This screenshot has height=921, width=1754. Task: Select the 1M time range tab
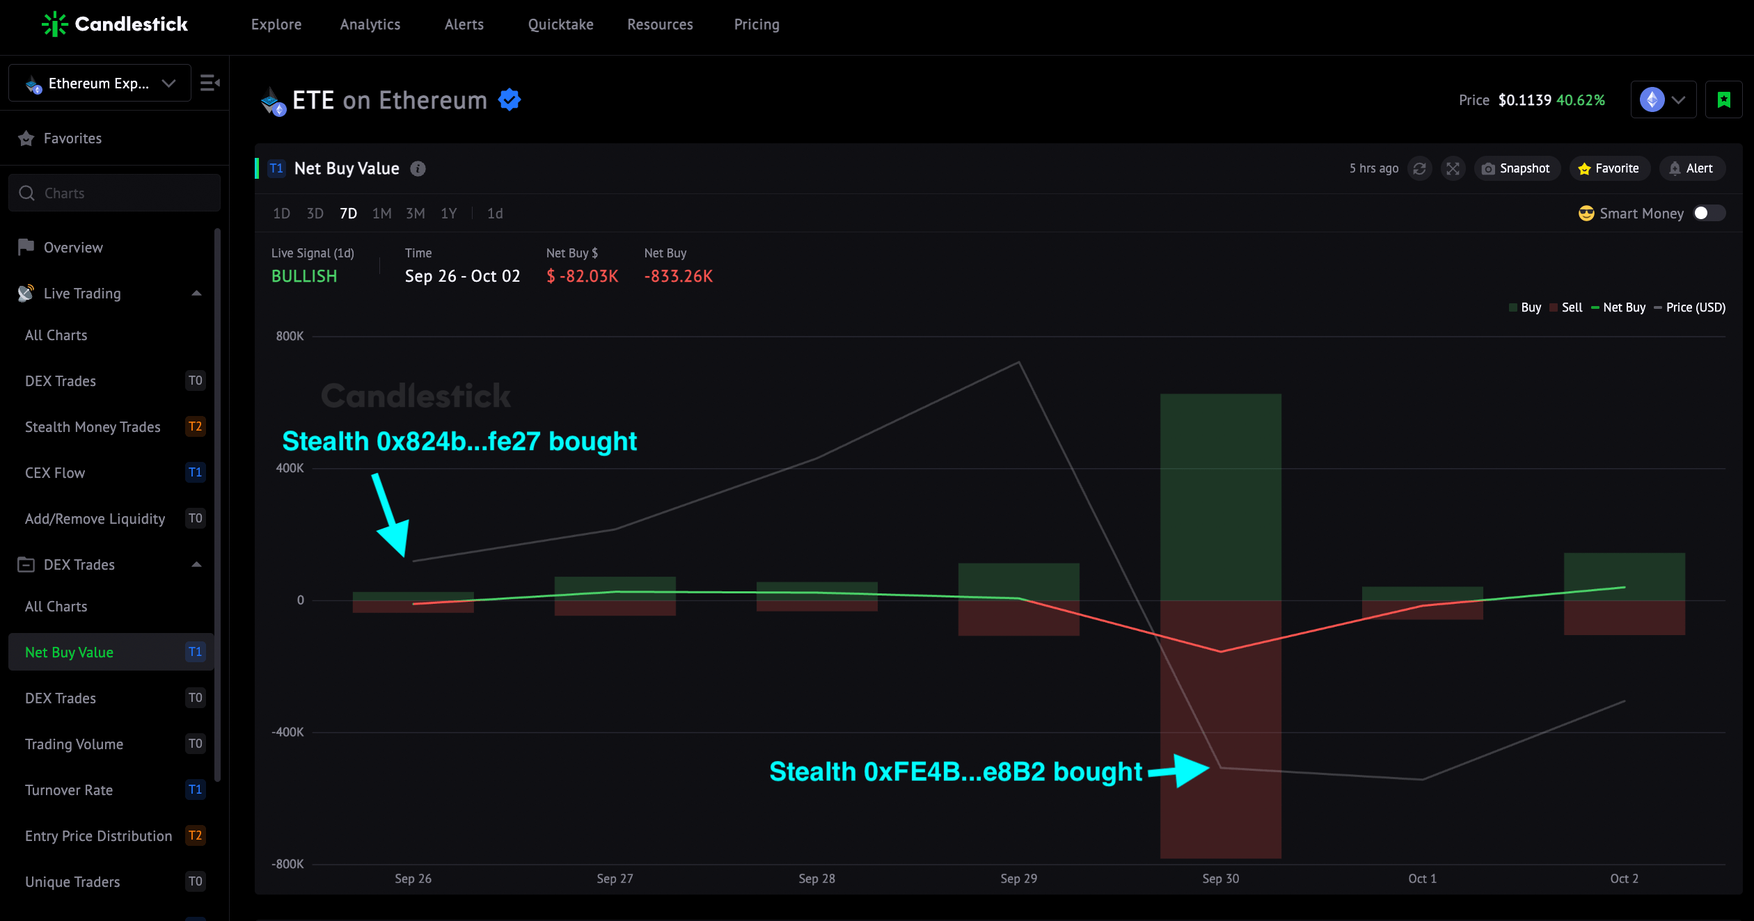pos(381,214)
